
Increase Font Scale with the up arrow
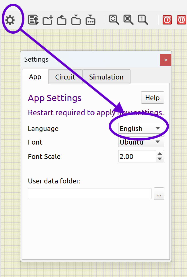pyautogui.click(x=160, y=153)
